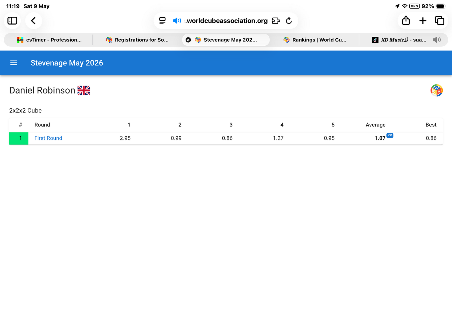Click the green rank 1 cell
452x314 pixels.
click(19, 138)
